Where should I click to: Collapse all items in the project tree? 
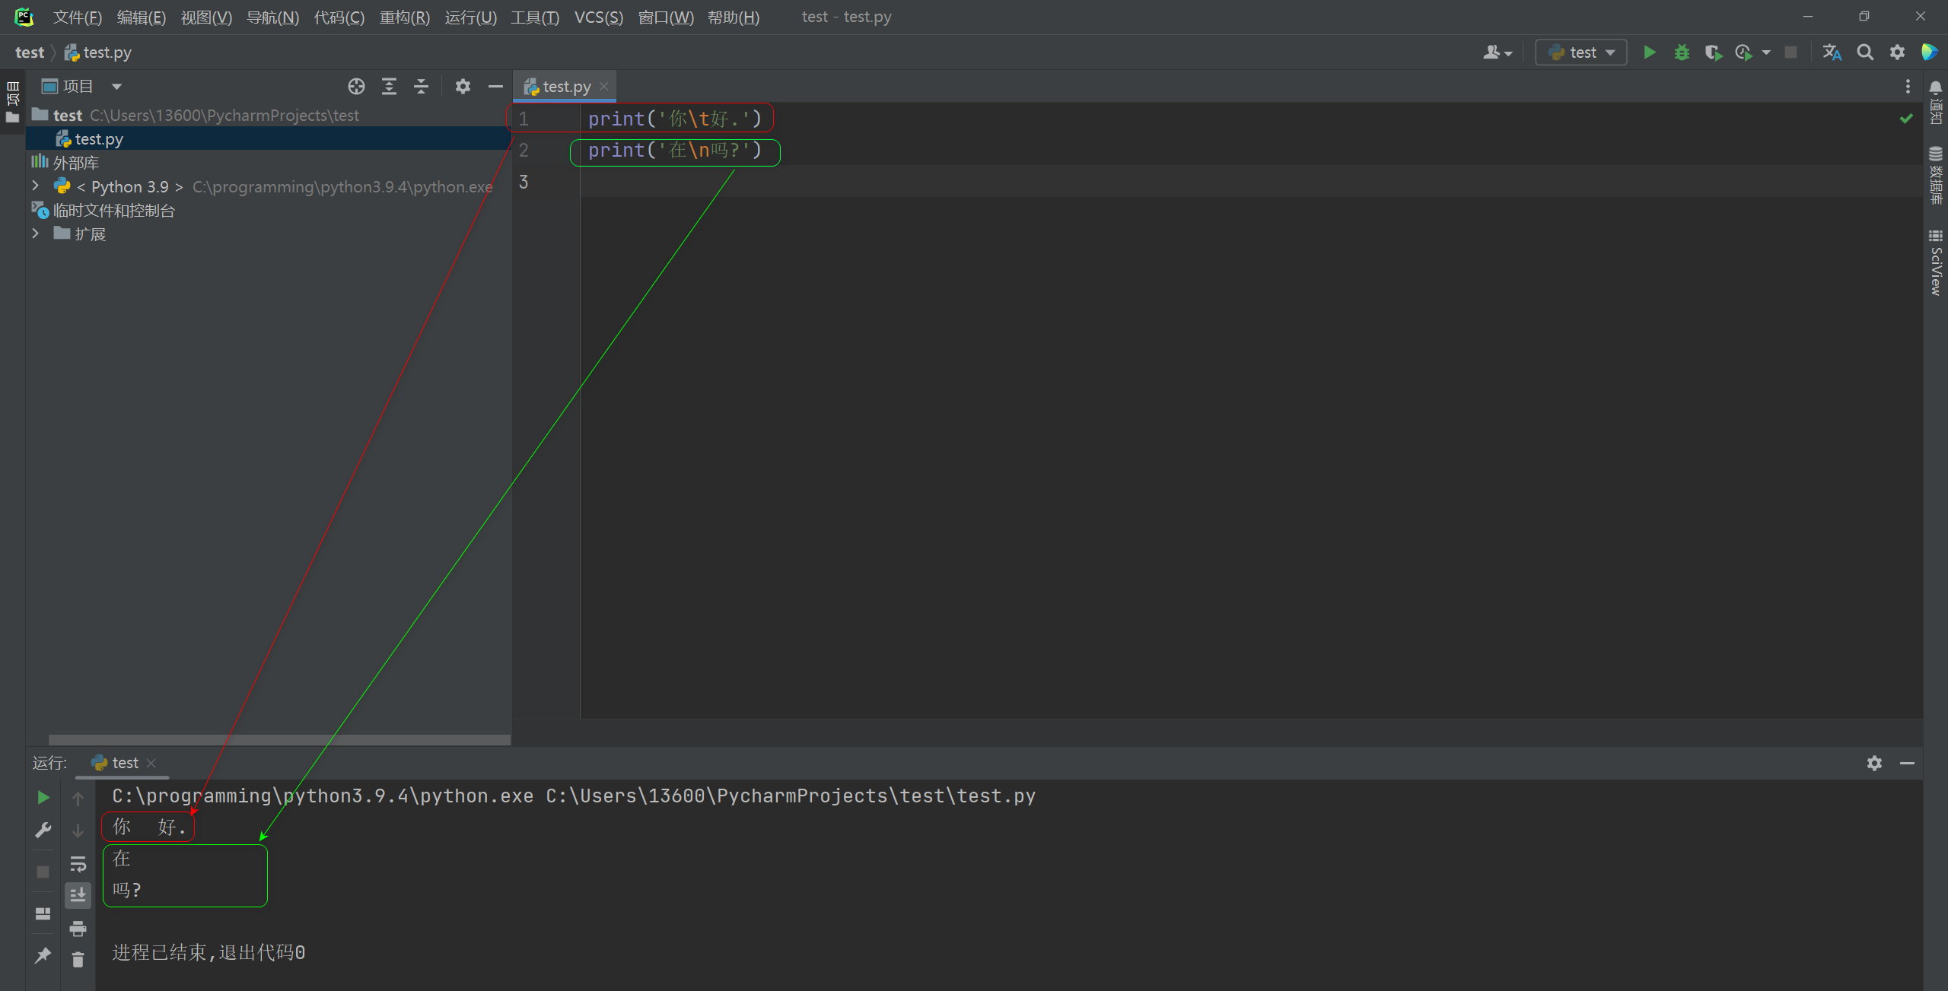click(421, 87)
